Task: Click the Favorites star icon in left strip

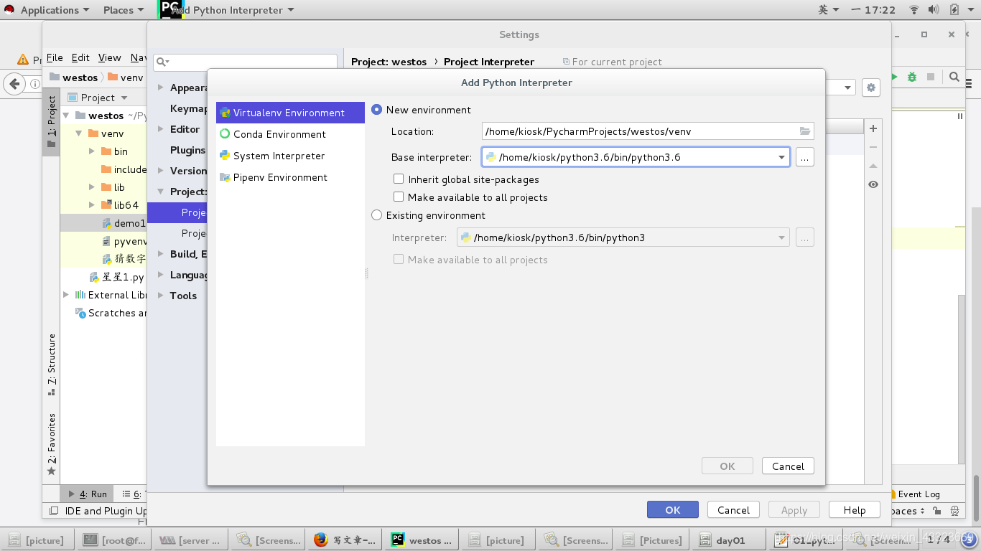Action: tap(51, 471)
